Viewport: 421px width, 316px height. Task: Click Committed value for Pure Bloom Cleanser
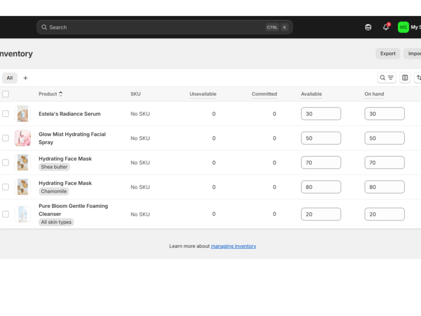(x=274, y=214)
